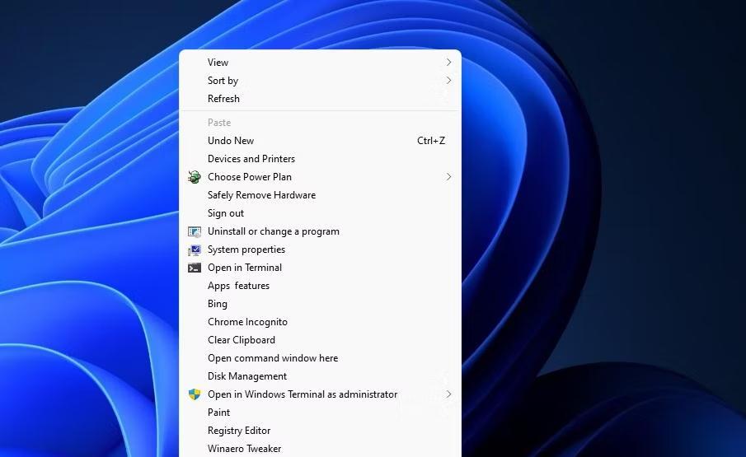746x457 pixels.
Task: Click Sign out in the menu
Action: (x=225, y=213)
